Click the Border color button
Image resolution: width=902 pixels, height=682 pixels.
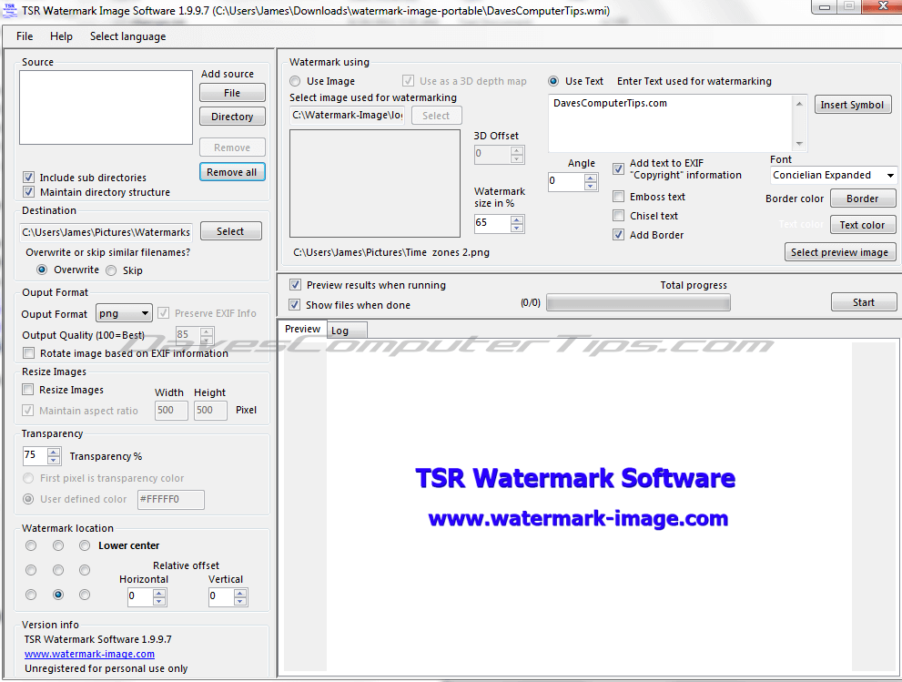(x=863, y=198)
